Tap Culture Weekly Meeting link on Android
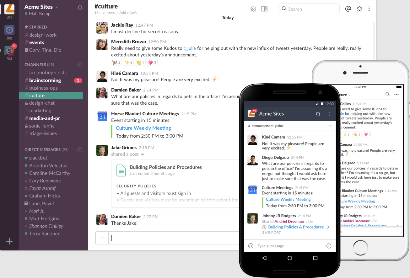The height and width of the screenshot is (278, 410). pyautogui.click(x=288, y=199)
